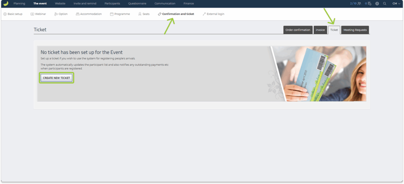Open the search magnifier icon
This screenshot has width=404, height=184.
pyautogui.click(x=385, y=4)
